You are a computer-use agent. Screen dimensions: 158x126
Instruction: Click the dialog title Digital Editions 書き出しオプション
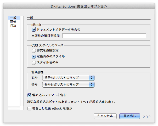tap(79, 6)
